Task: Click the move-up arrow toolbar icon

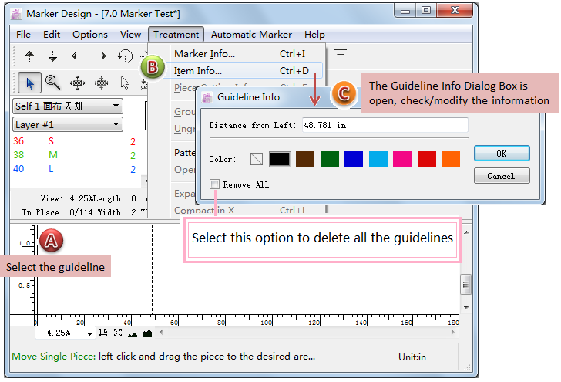Action: click(30, 56)
